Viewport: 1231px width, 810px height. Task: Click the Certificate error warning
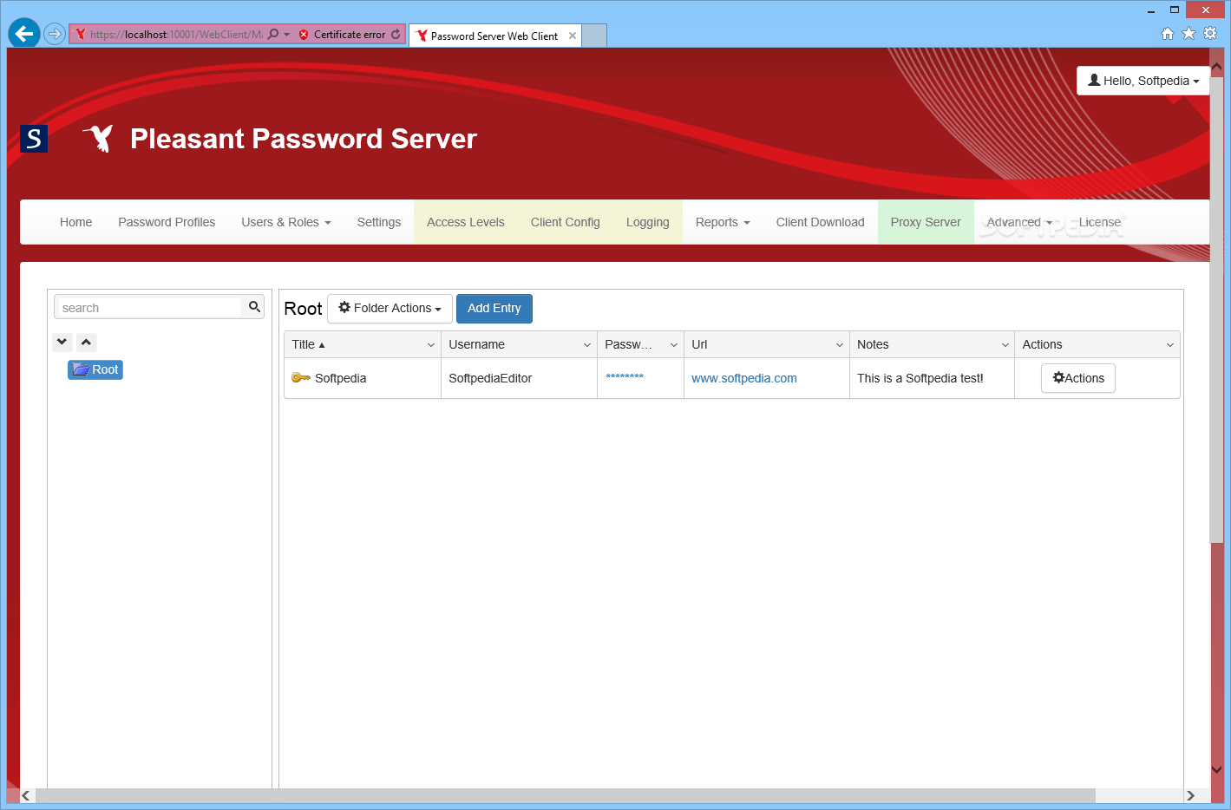pyautogui.click(x=343, y=35)
